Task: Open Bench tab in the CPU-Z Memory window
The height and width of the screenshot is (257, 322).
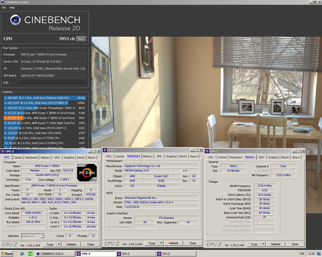Action: [x=285, y=157]
